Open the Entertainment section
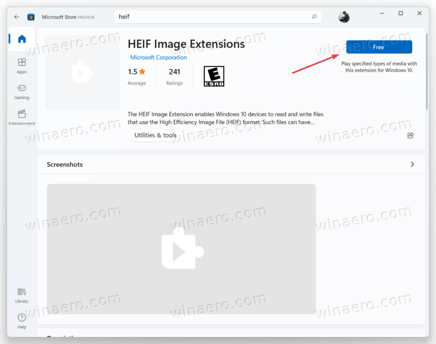The height and width of the screenshot is (344, 436). [22, 118]
